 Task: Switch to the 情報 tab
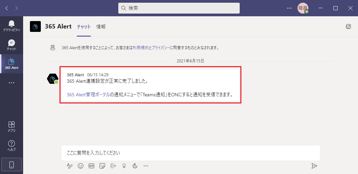[101, 26]
